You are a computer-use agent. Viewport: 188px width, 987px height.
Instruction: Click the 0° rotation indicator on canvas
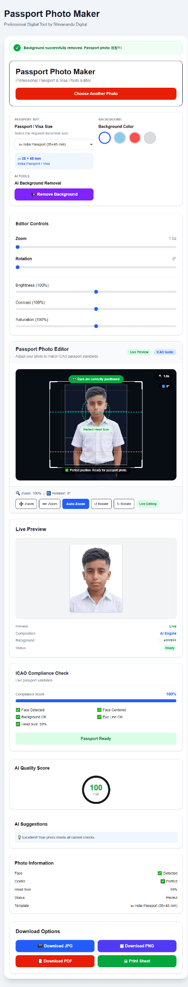pos(165,386)
